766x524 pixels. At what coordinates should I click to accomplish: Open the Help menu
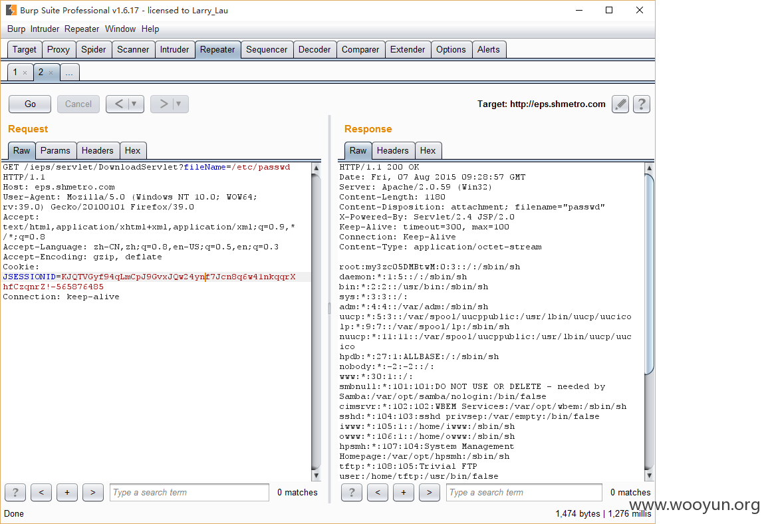click(150, 29)
